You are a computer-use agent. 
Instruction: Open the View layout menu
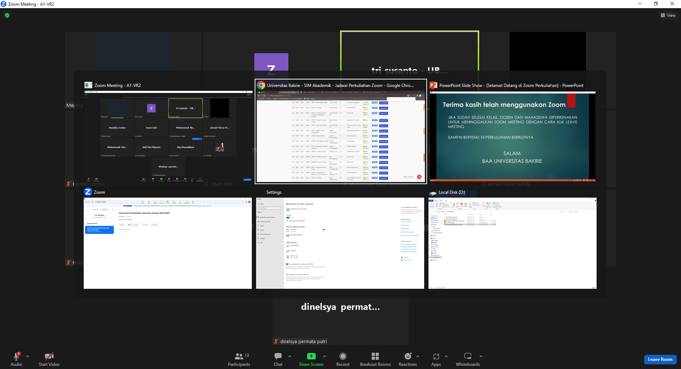pyautogui.click(x=668, y=15)
